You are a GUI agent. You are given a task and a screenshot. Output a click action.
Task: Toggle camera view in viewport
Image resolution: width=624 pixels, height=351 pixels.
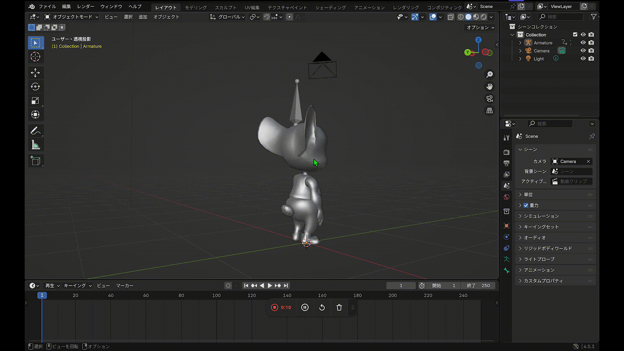tap(489, 98)
